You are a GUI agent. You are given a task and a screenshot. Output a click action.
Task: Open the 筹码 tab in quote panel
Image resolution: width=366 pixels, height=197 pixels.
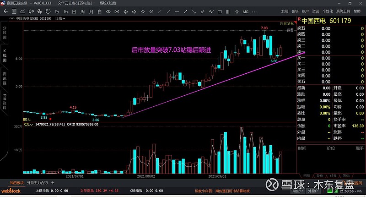click(346, 175)
